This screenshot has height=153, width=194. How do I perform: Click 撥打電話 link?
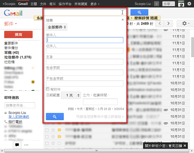coord(15,122)
